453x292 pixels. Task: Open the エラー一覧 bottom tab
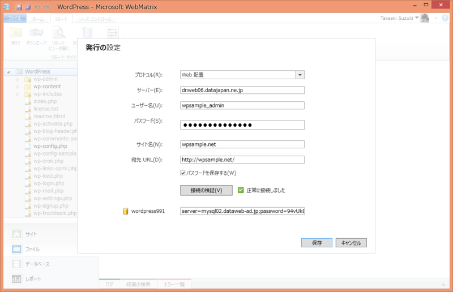point(174,284)
